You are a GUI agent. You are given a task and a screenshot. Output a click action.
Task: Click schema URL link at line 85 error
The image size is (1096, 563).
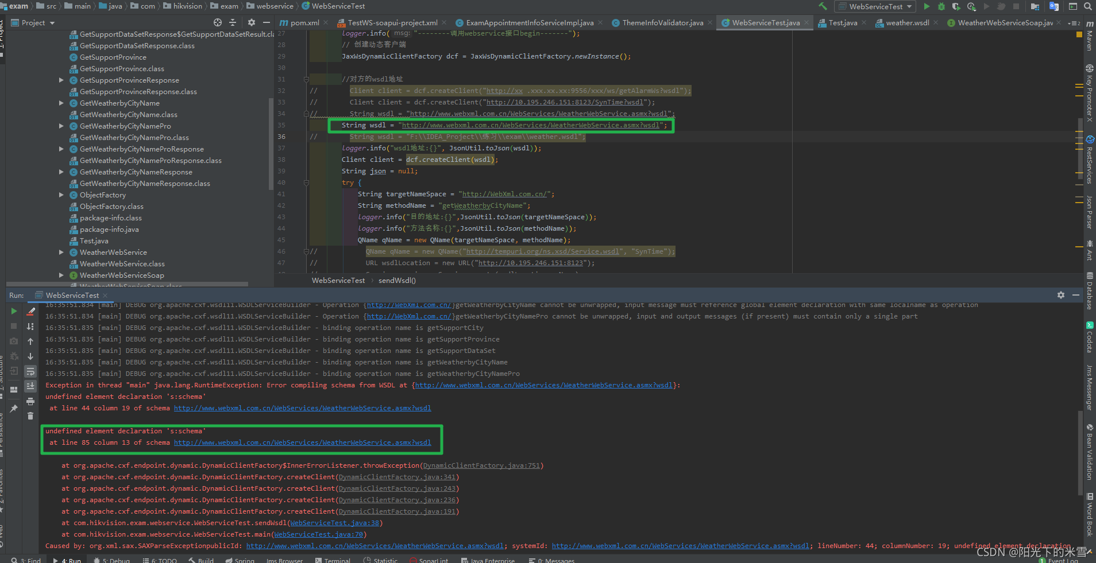pyautogui.click(x=302, y=442)
